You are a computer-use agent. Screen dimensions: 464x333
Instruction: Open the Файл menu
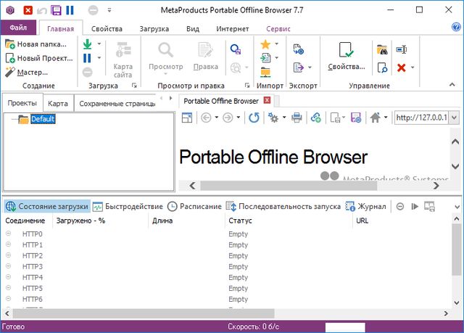[18, 28]
